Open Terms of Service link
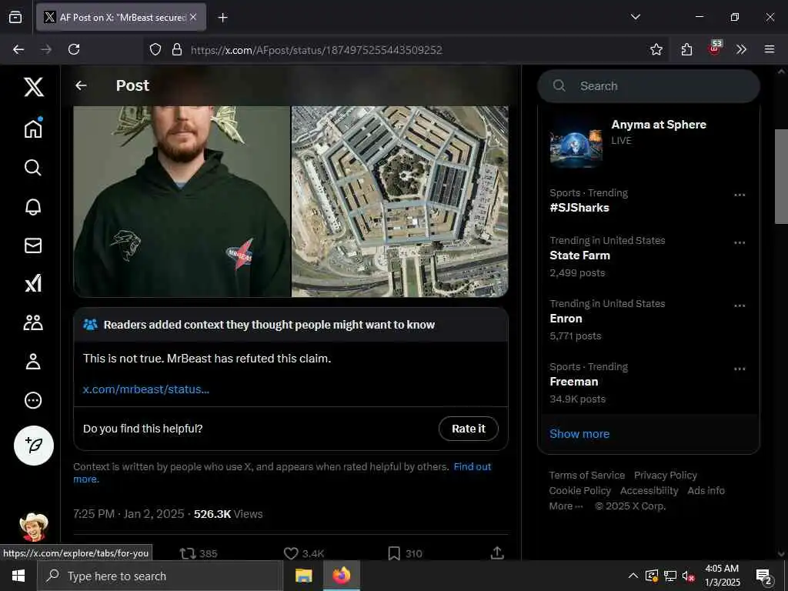Screen dimensions: 788x591 coord(586,475)
